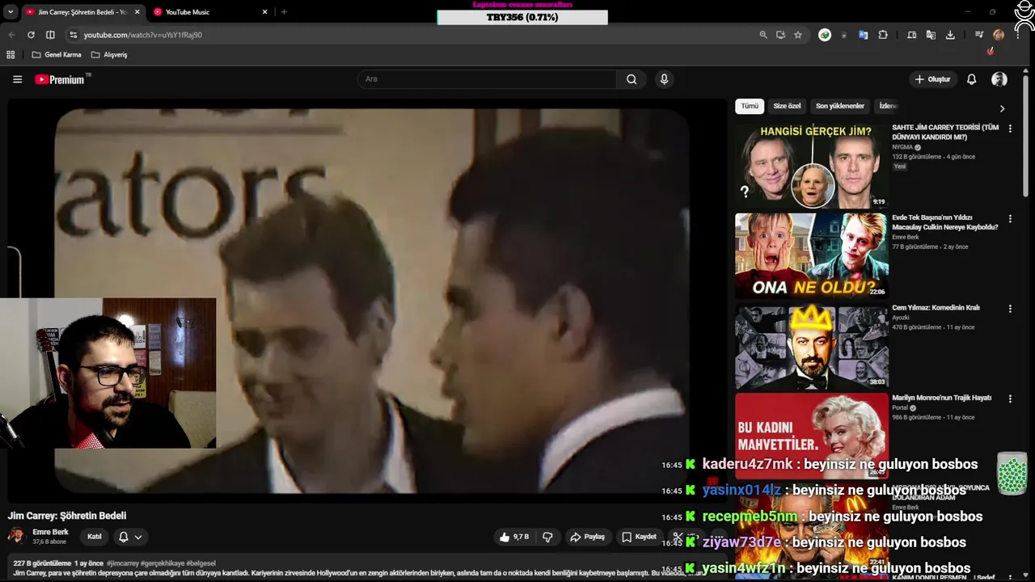Image resolution: width=1035 pixels, height=582 pixels.
Task: Open options menu for Sahte Jim Carrey Teorisi
Action: [1009, 129]
